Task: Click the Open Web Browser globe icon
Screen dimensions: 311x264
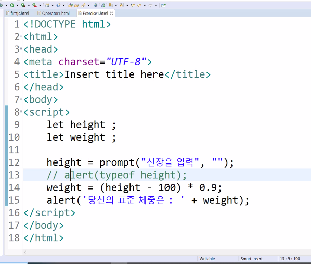Action: 95,5
